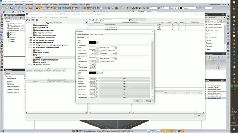The image size is (238, 133).
Task: Click the first brown shaded box icon
Action: pos(85,8)
